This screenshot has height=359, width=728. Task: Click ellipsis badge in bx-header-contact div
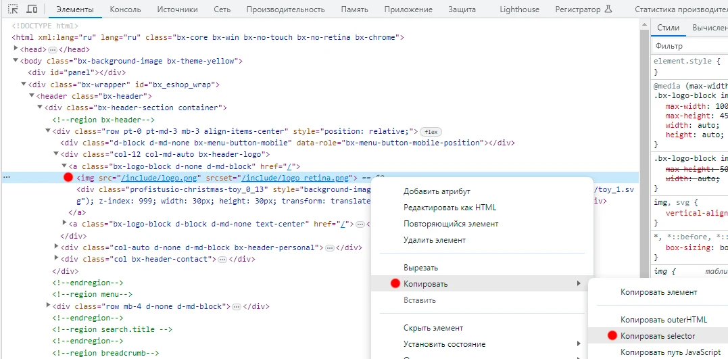click(222, 260)
